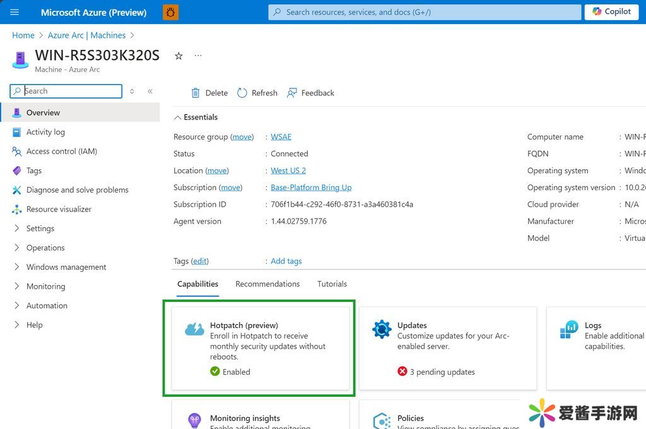Favorite this machine with the star icon
The width and height of the screenshot is (646, 429).
[179, 56]
